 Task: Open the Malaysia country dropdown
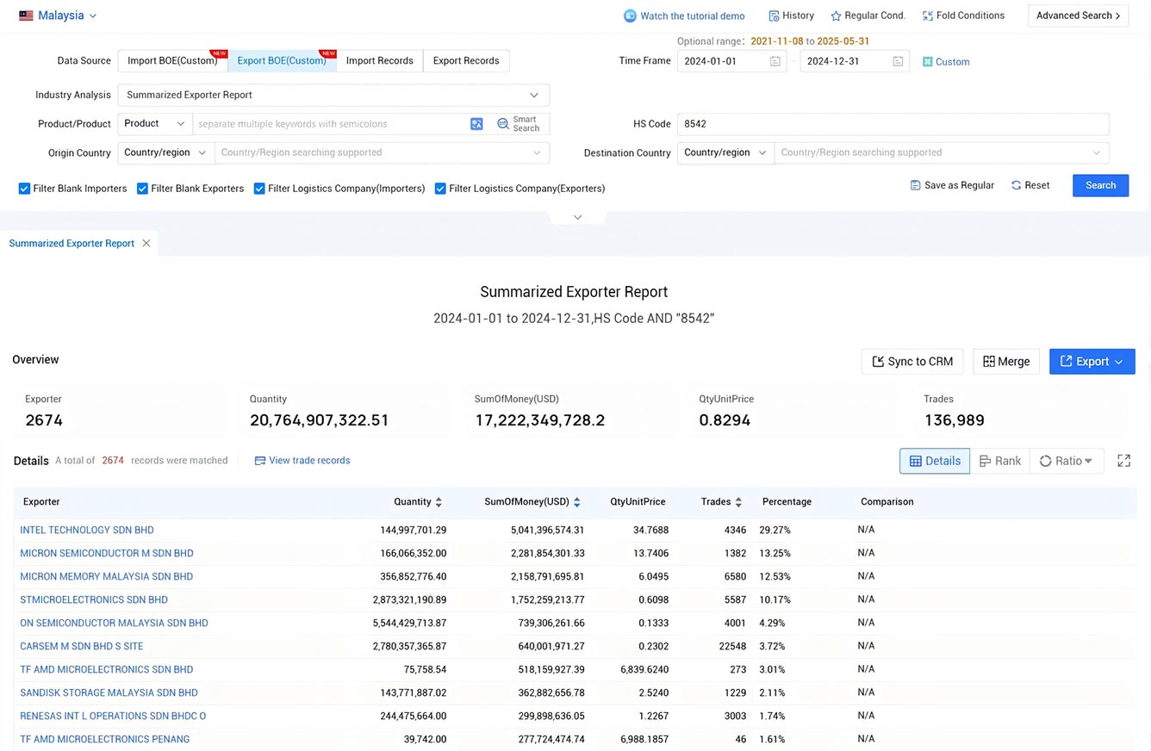[x=58, y=16]
